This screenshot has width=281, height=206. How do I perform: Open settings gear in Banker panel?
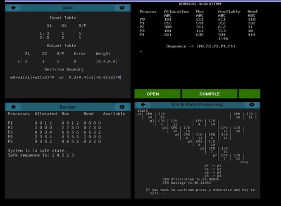point(122,107)
